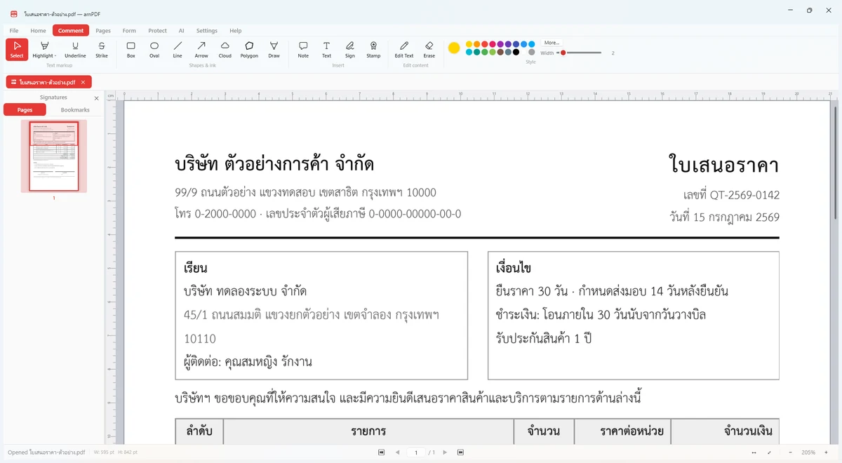Select the Cloud shape tool
The width and height of the screenshot is (842, 463).
point(225,49)
